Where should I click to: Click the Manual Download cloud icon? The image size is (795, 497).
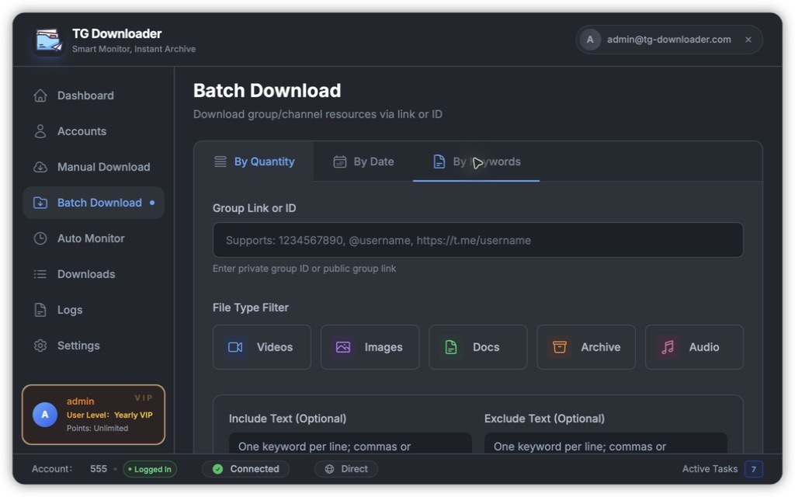(x=40, y=167)
